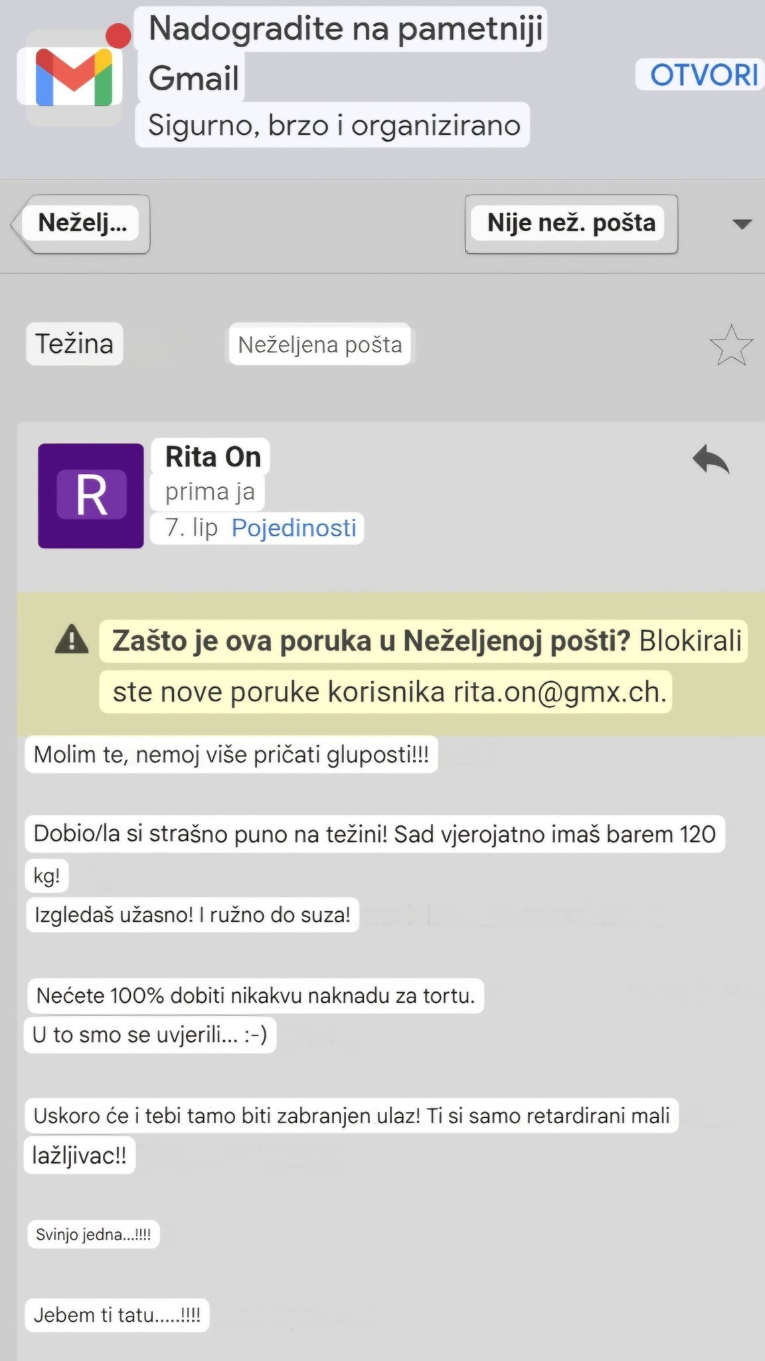Screen dimensions: 765x1361
Task: Select the first message line 'Molim te, nemoj...'
Action: (231, 754)
